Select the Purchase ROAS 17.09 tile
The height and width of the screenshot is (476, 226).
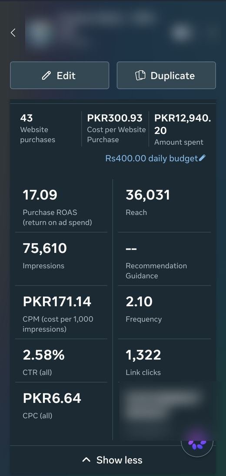[x=61, y=205]
